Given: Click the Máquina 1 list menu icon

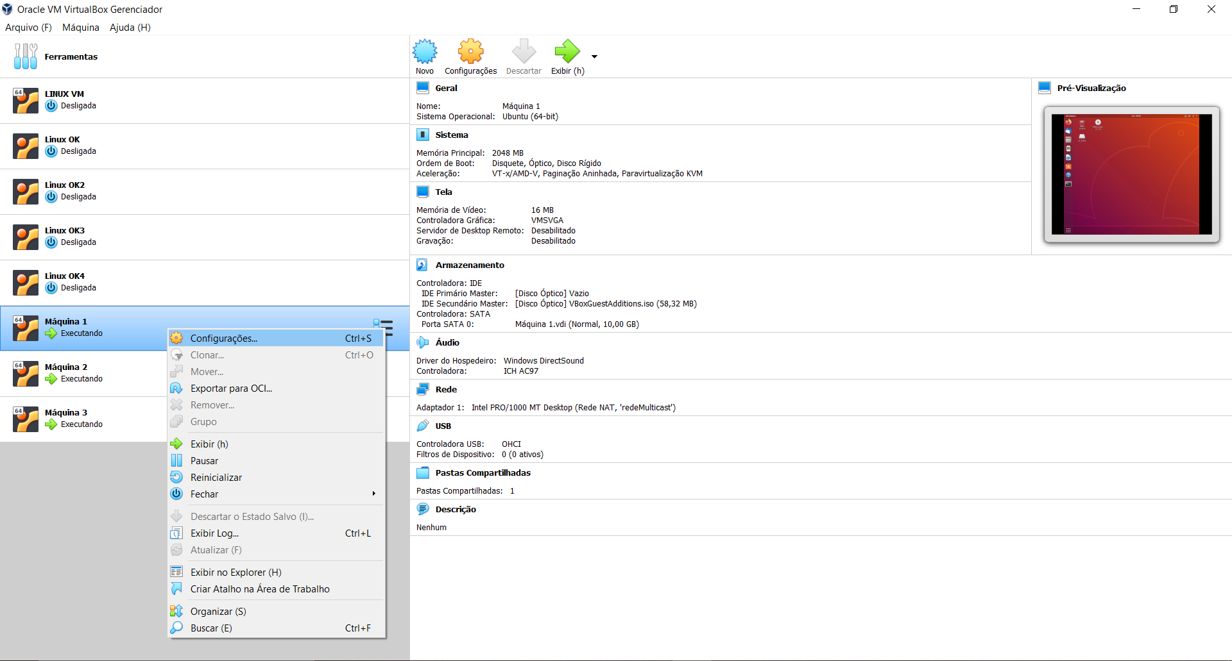Looking at the screenshot, I should click(x=383, y=326).
